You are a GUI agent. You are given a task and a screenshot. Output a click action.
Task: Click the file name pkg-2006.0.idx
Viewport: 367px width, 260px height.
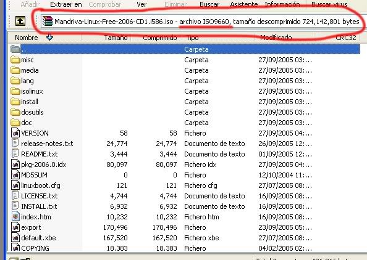point(44,165)
